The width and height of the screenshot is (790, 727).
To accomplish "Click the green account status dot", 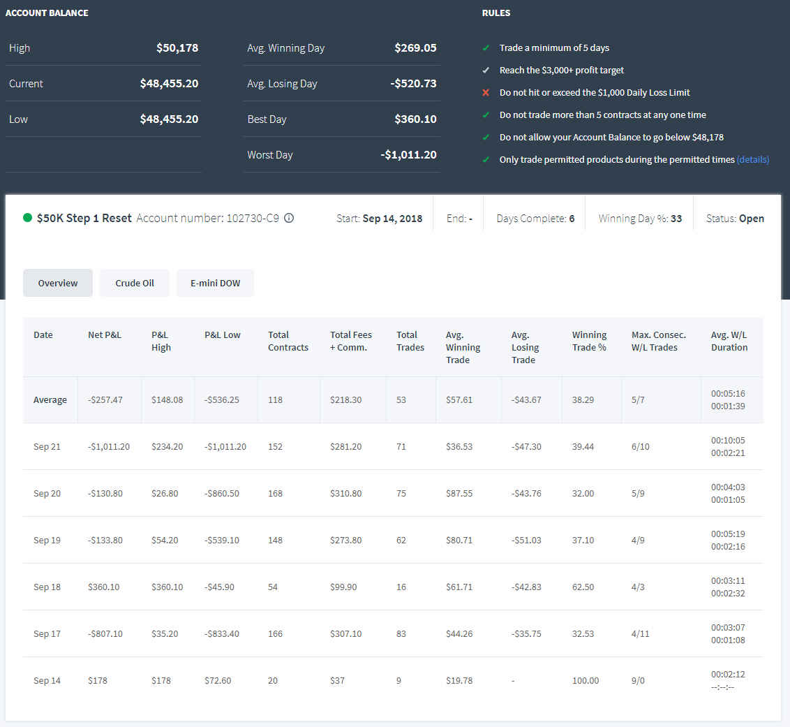I will pyautogui.click(x=28, y=218).
